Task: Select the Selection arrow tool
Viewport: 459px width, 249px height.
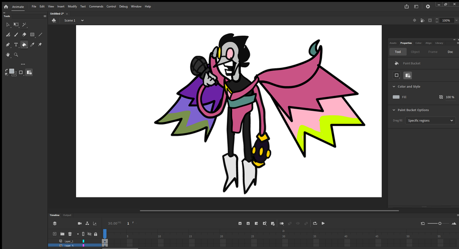Action: (x=8, y=25)
